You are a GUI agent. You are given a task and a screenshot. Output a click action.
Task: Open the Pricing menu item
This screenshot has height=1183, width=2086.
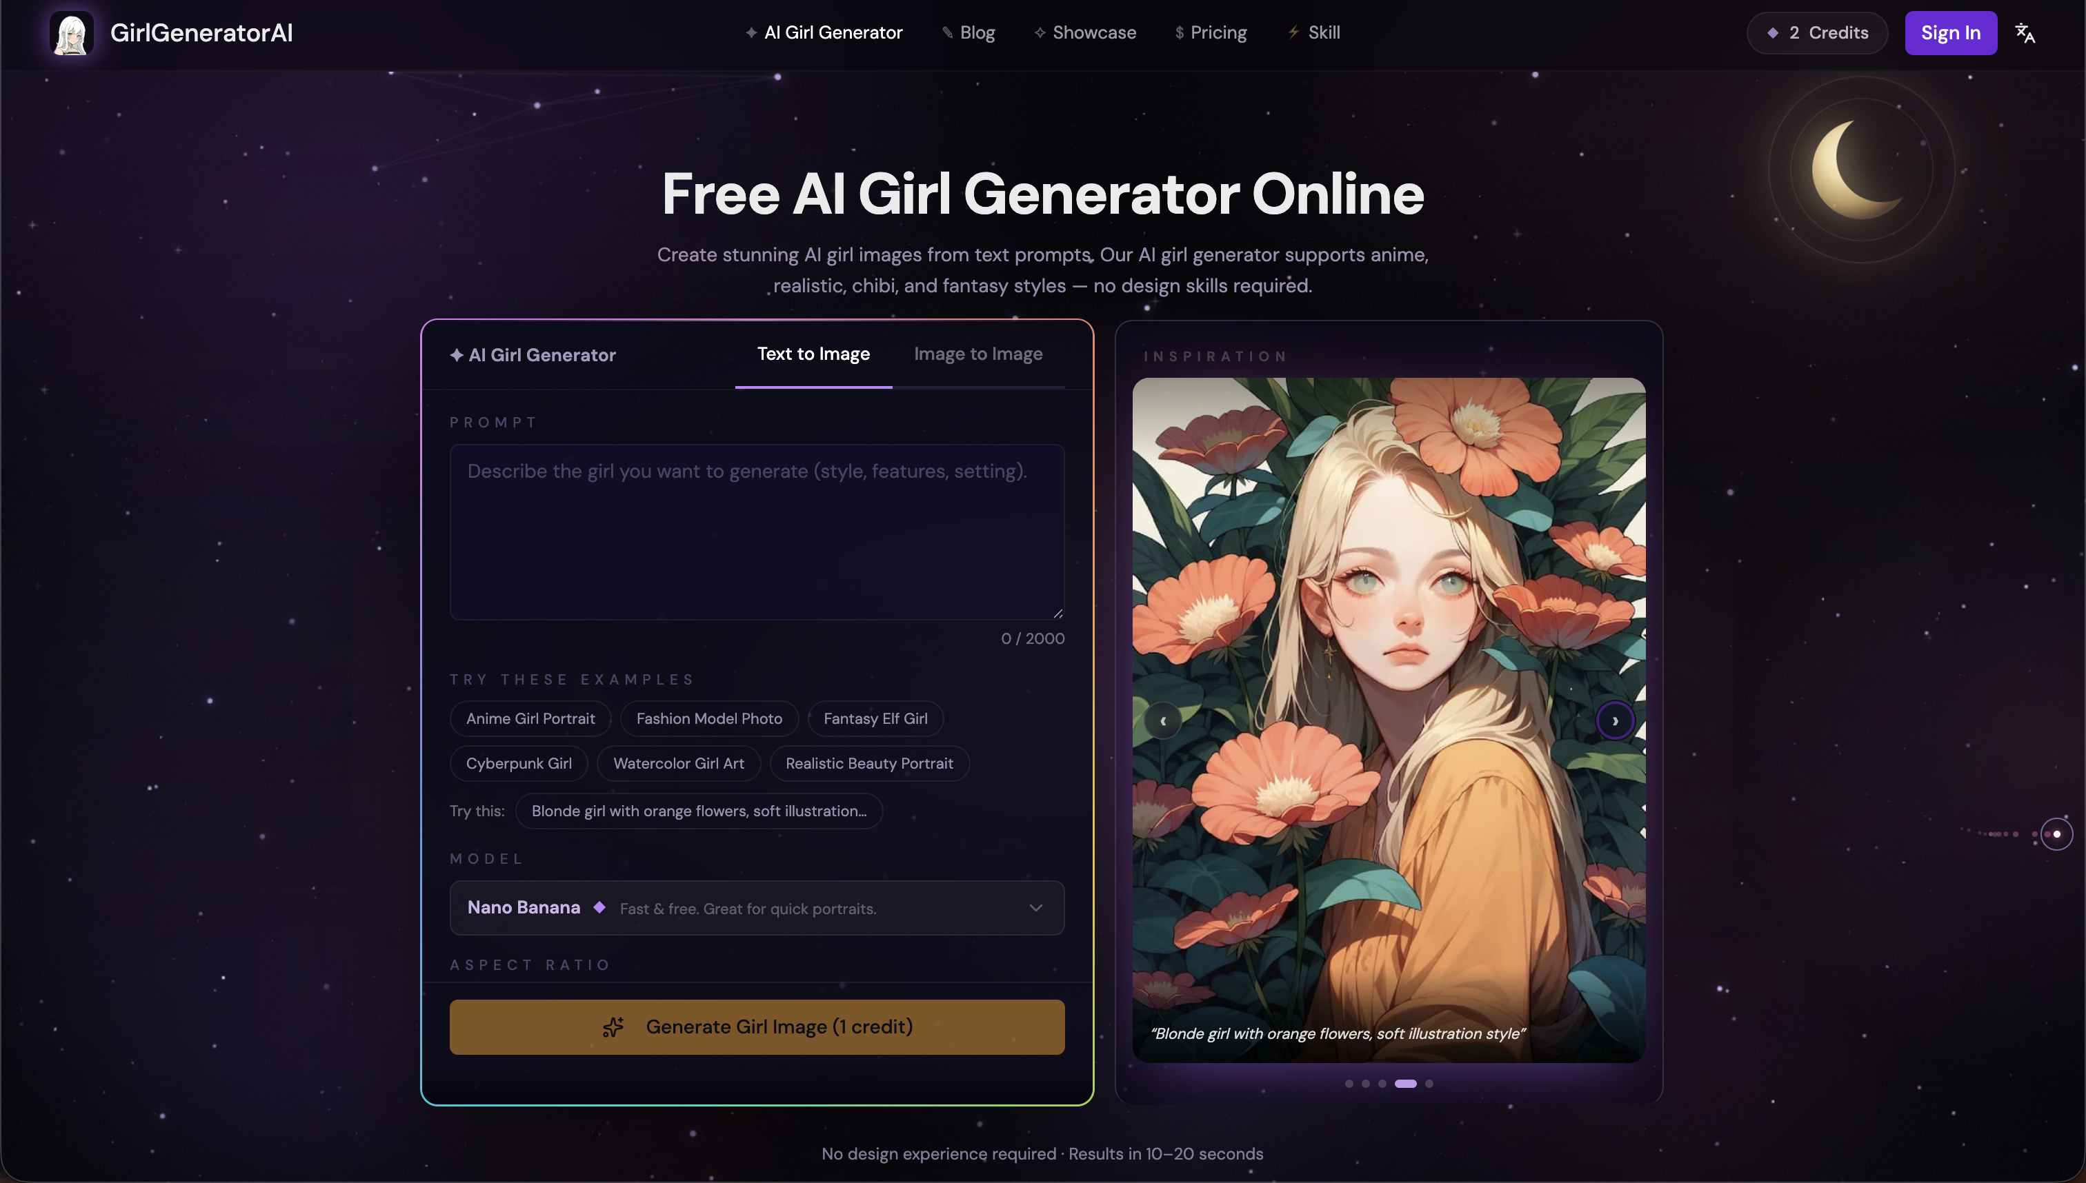pyautogui.click(x=1211, y=33)
